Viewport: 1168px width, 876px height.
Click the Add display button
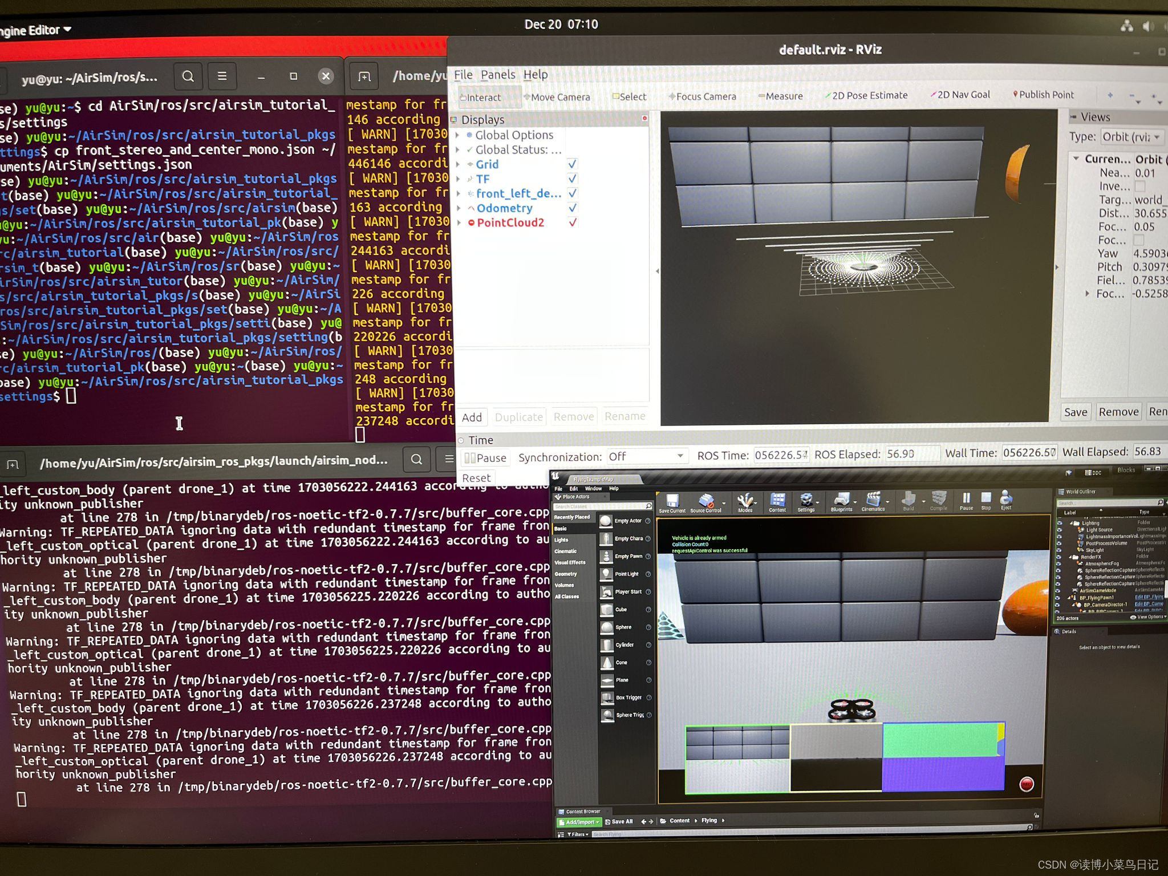[x=472, y=417]
